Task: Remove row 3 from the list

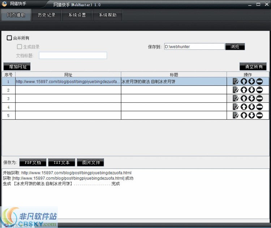Action: coord(259,98)
